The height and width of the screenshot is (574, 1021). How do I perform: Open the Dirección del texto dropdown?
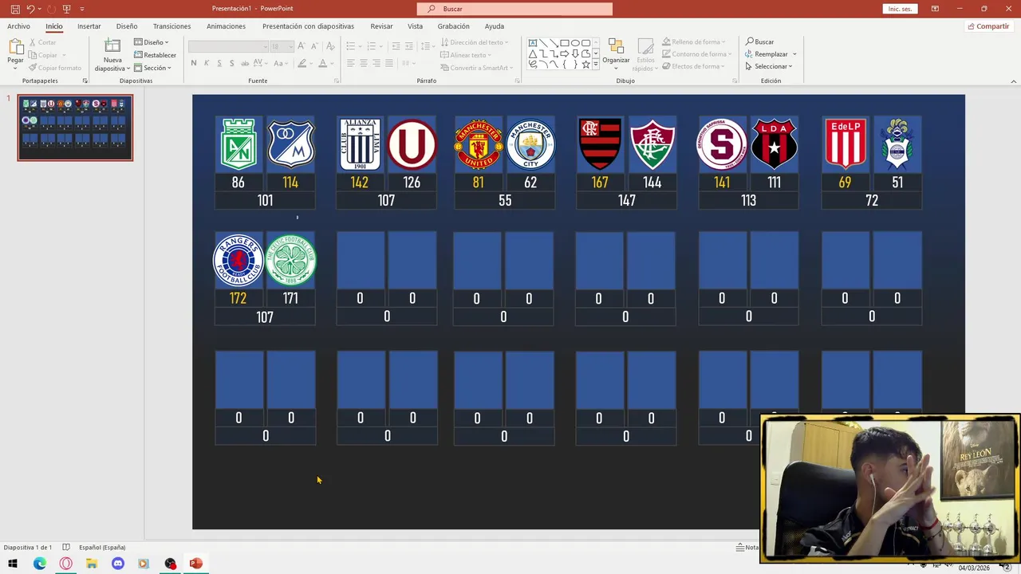pyautogui.click(x=475, y=42)
